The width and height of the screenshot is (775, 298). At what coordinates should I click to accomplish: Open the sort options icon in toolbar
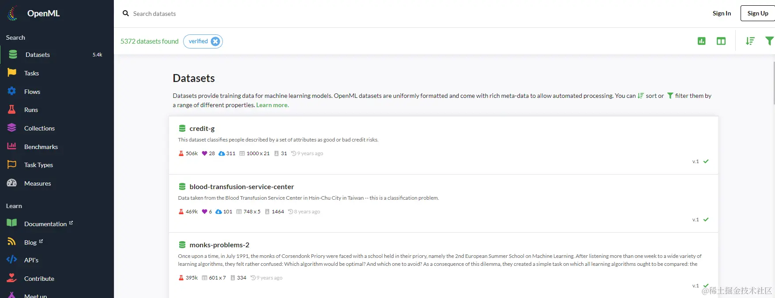(750, 41)
